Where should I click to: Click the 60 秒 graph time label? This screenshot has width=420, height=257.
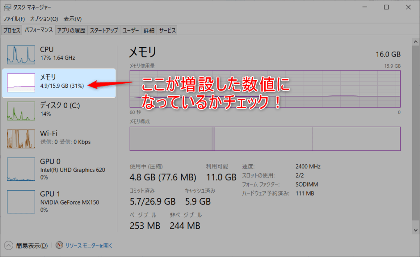click(x=135, y=112)
